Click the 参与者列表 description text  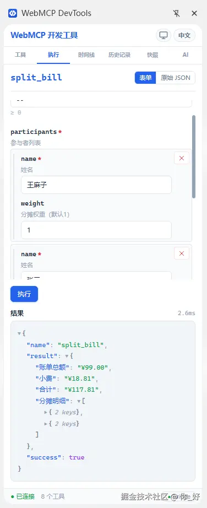point(26,143)
